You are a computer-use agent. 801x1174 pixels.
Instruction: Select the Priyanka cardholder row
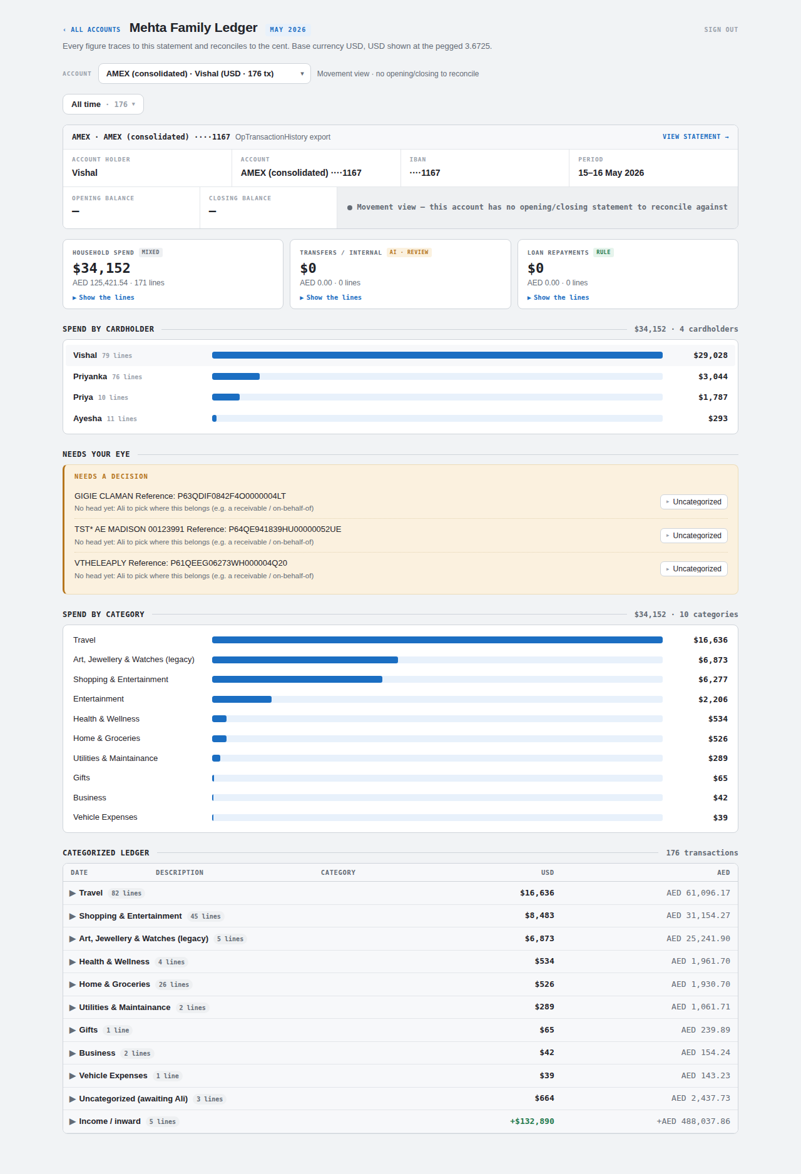(x=400, y=377)
